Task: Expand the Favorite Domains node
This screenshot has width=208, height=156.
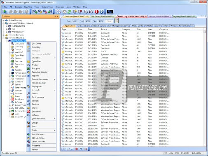Action: (3, 35)
